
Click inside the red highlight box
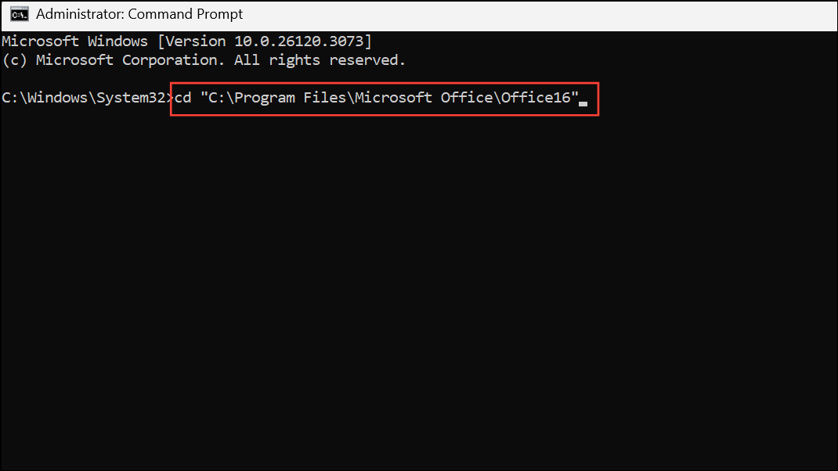click(x=384, y=97)
